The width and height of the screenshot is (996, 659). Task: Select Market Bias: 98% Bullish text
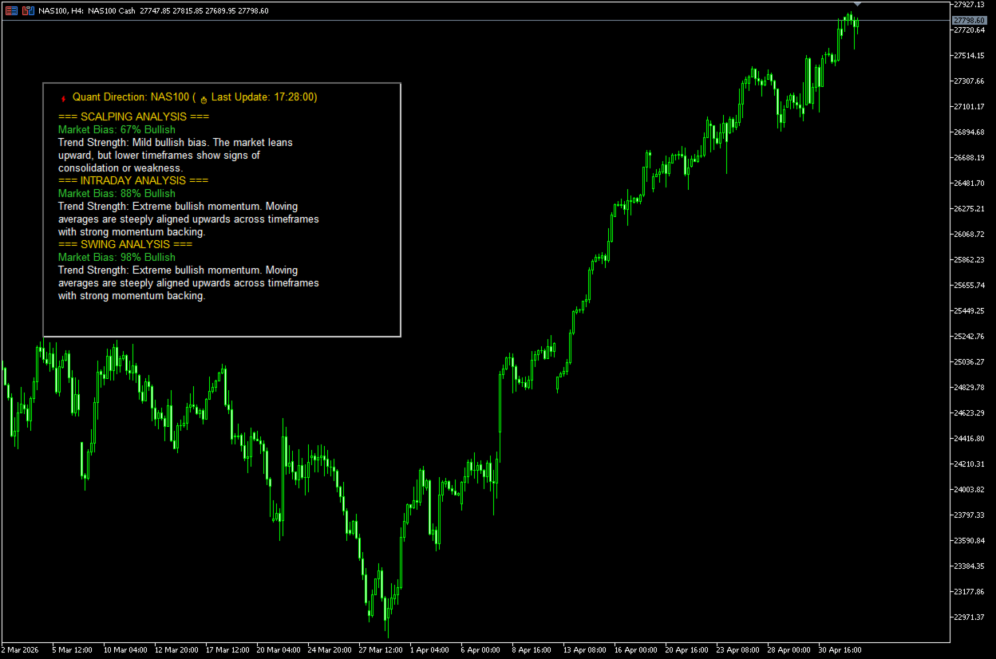pos(117,257)
